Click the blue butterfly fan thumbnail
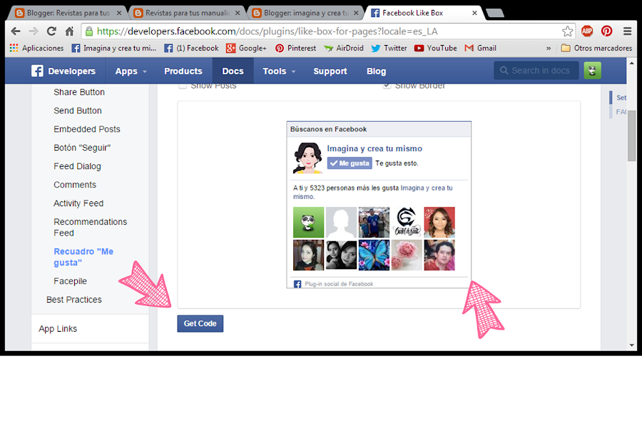Viewport: 642px width, 426px height. tap(374, 255)
